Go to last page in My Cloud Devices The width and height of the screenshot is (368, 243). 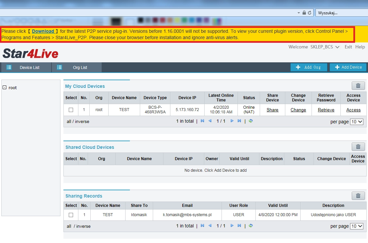click(x=239, y=121)
